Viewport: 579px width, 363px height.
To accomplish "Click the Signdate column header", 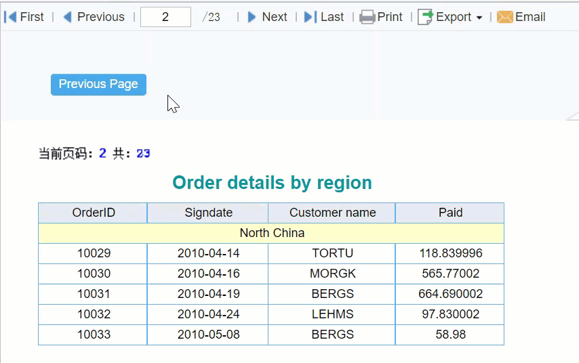I will click(x=208, y=213).
